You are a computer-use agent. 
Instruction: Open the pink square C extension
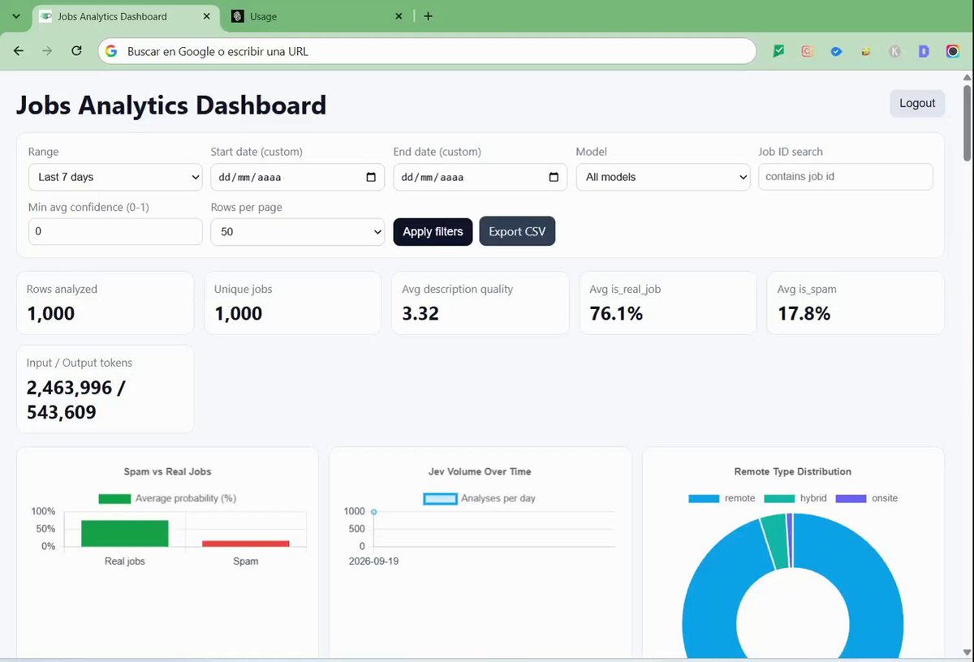(808, 51)
